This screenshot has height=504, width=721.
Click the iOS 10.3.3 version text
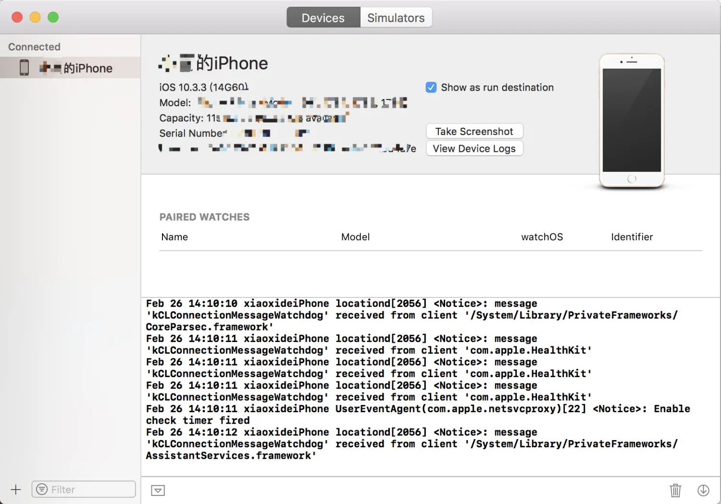click(204, 87)
